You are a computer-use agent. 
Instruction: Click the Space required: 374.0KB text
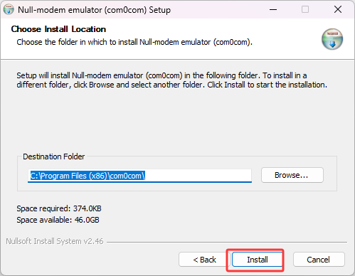click(x=59, y=208)
